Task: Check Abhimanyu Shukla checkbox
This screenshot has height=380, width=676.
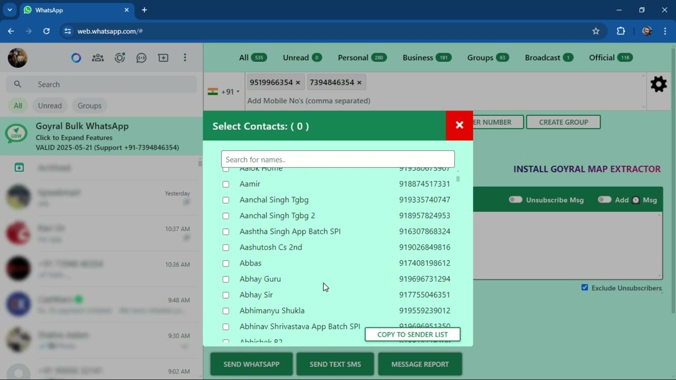Action: (x=226, y=311)
